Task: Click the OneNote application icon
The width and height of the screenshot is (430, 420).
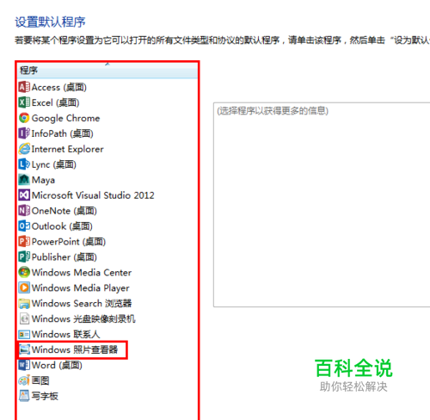Action: tap(24, 211)
